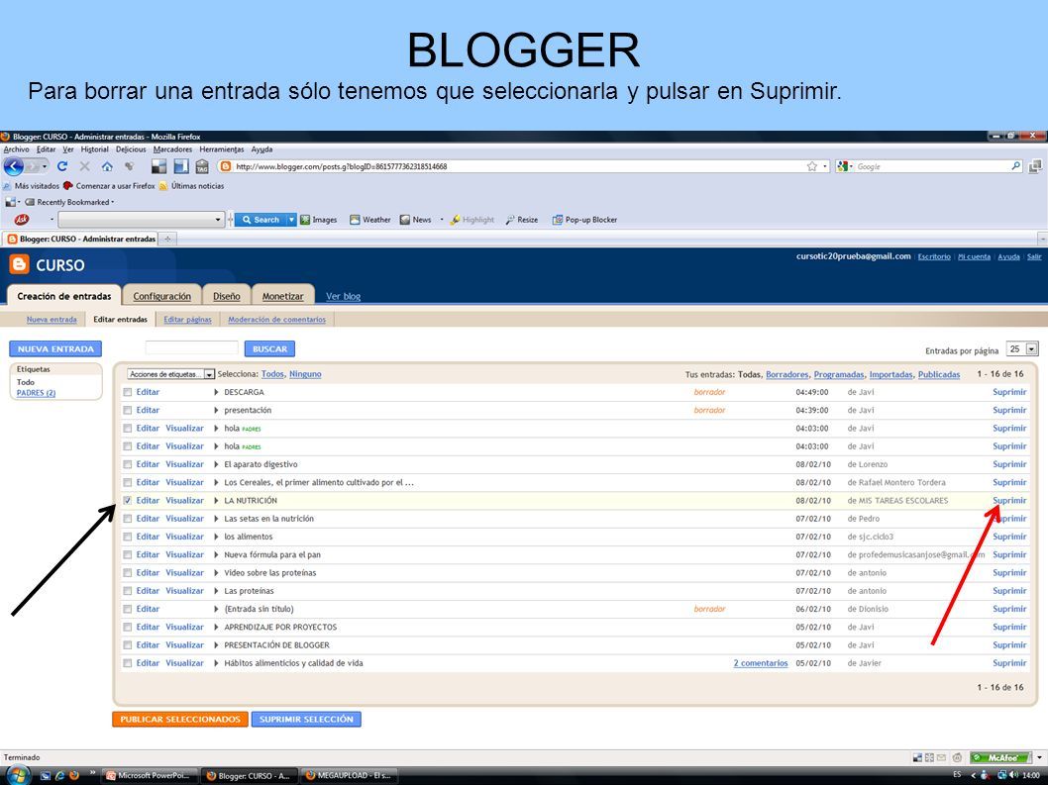Click the Google search input field
Screen dimensions: 1048x785
click(x=931, y=166)
